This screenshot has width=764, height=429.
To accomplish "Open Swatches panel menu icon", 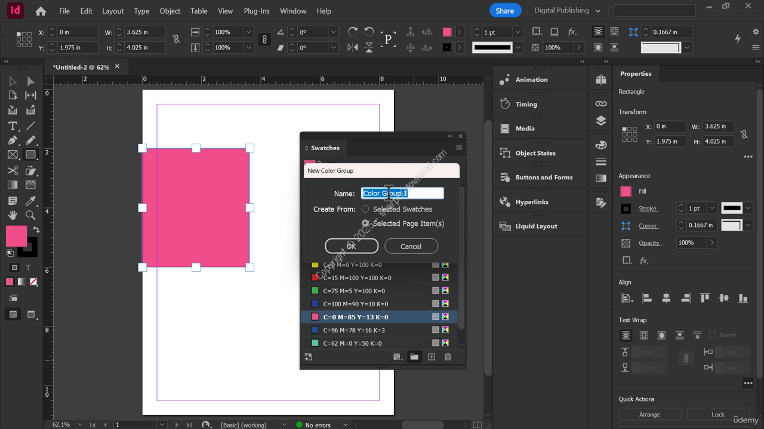I will tap(459, 148).
